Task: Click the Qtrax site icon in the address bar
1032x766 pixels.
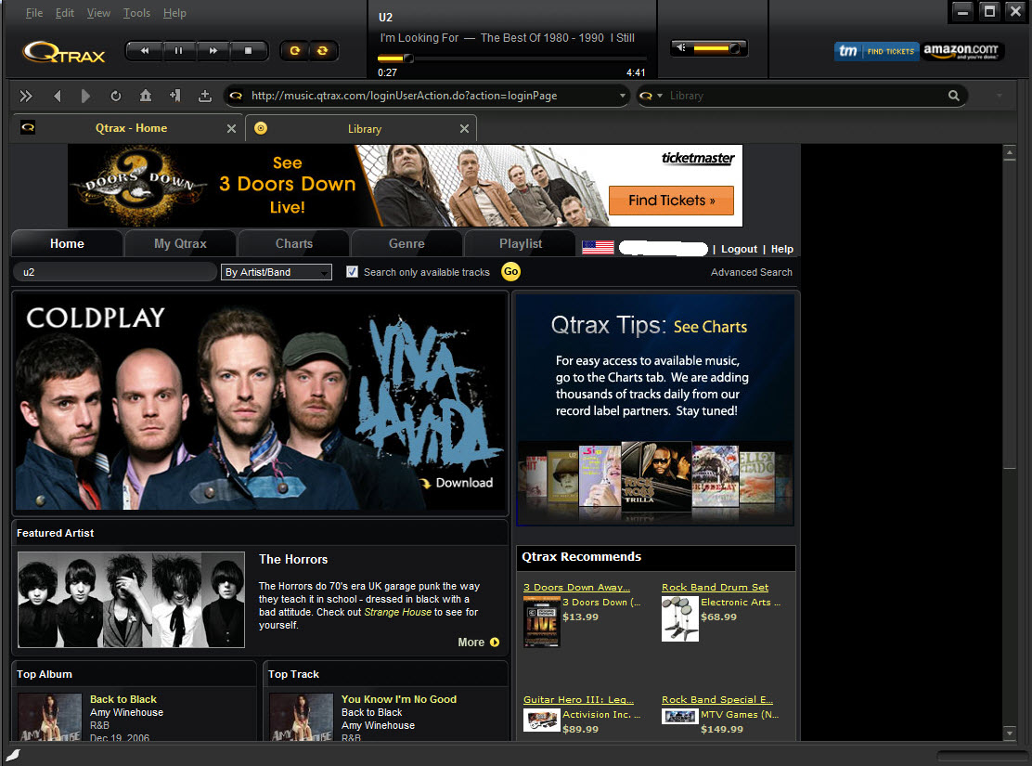Action: tap(236, 97)
